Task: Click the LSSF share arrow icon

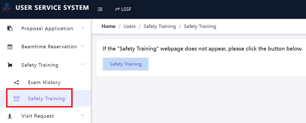Action: point(118,9)
